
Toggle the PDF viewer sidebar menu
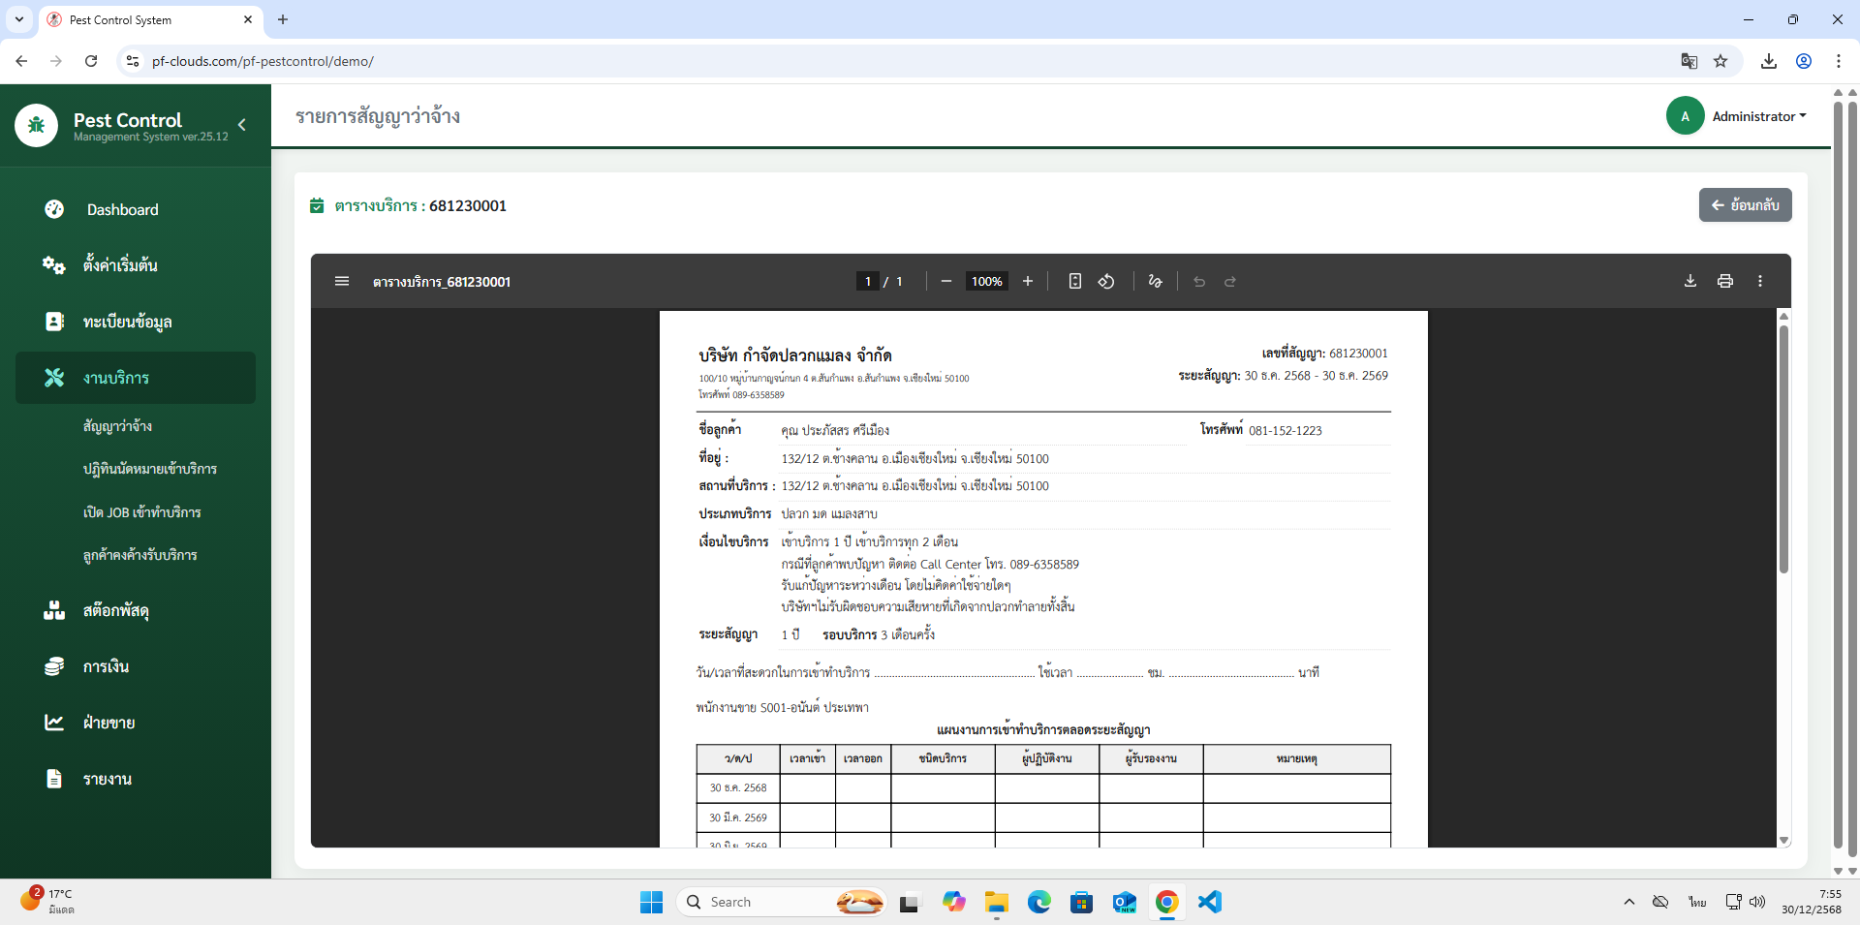341,282
